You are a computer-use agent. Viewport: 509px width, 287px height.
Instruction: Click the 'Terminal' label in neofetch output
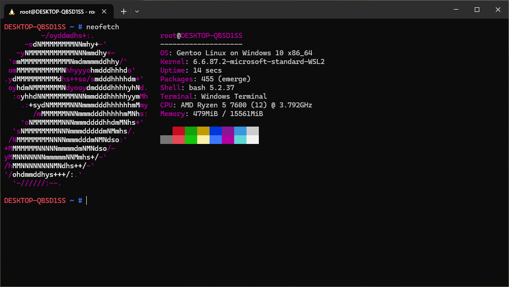177,96
